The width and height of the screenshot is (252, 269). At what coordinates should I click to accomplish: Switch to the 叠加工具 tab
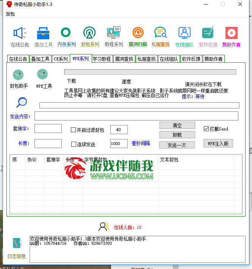(40, 59)
